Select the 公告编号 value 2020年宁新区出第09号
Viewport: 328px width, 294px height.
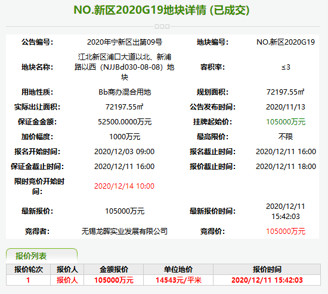(125, 42)
